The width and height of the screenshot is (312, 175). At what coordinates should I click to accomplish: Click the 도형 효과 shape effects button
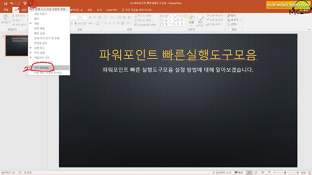(x=214, y=24)
